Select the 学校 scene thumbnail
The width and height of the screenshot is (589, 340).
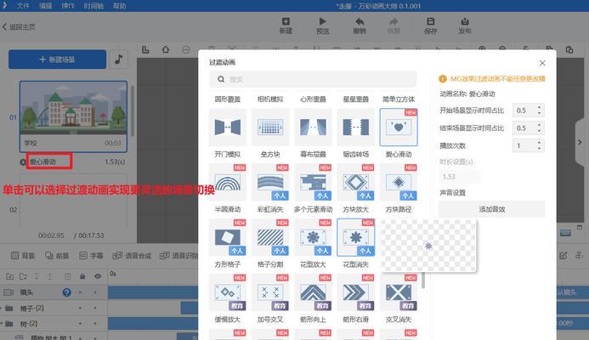[x=73, y=116]
